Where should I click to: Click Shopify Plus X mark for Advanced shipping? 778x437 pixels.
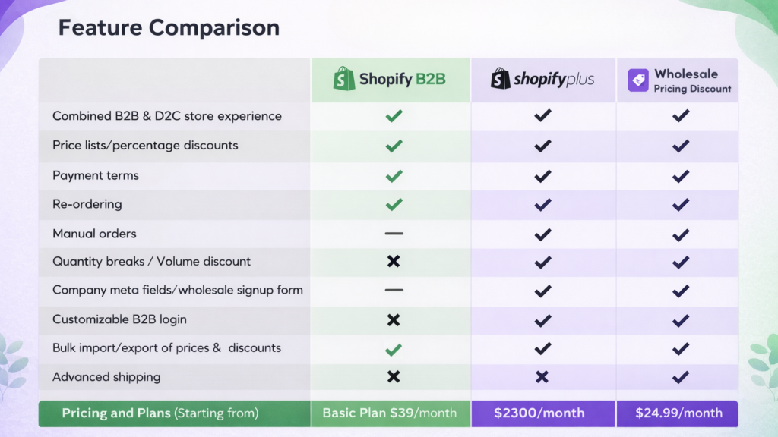pos(542,377)
